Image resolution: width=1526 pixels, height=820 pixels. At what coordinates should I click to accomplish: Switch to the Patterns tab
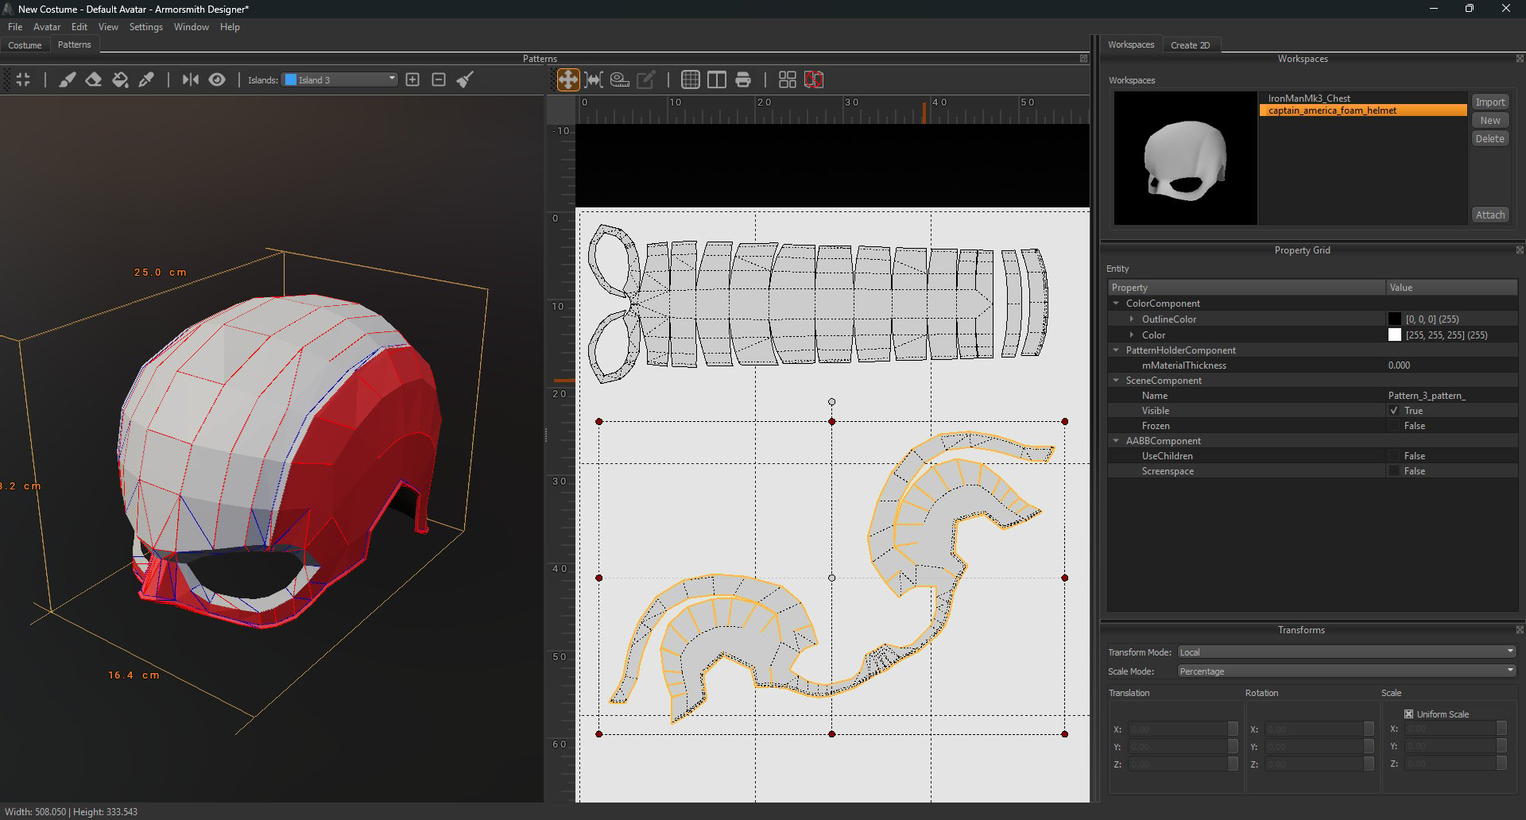[75, 44]
